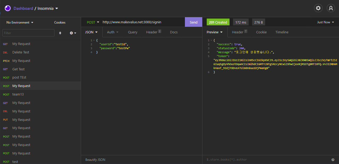Open the Insomnia workspace dropdown
The width and height of the screenshot is (339, 164).
tap(48, 8)
